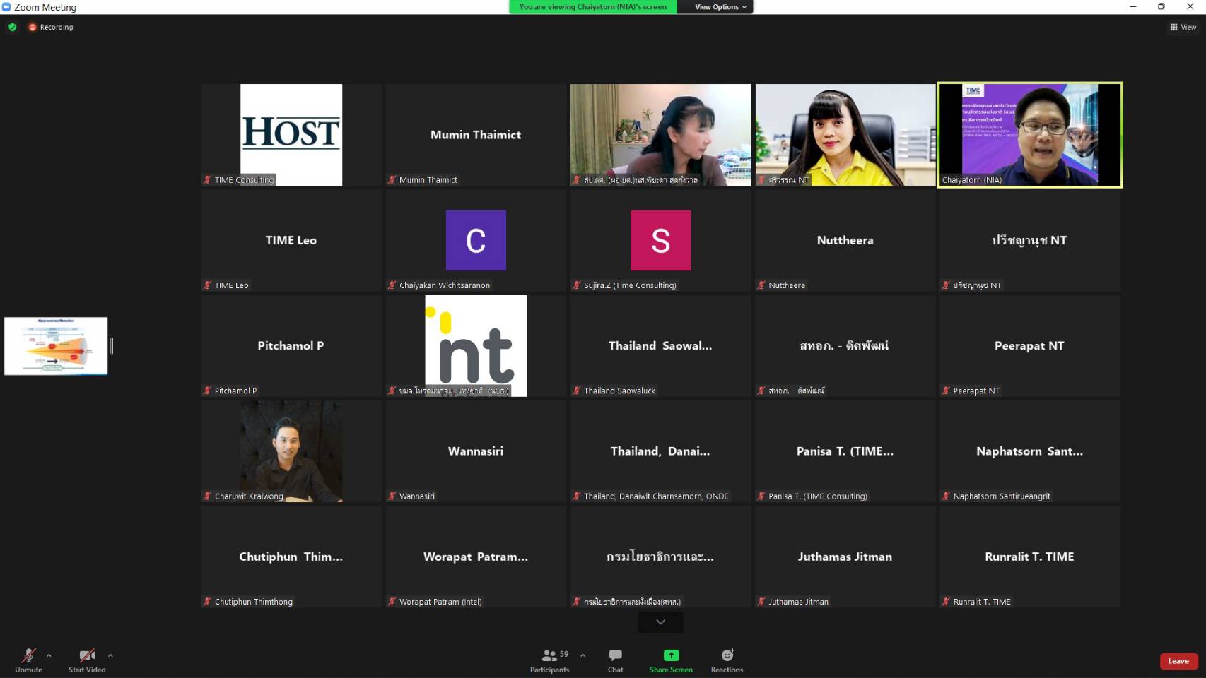Toggle Start Video camera button

(x=87, y=656)
